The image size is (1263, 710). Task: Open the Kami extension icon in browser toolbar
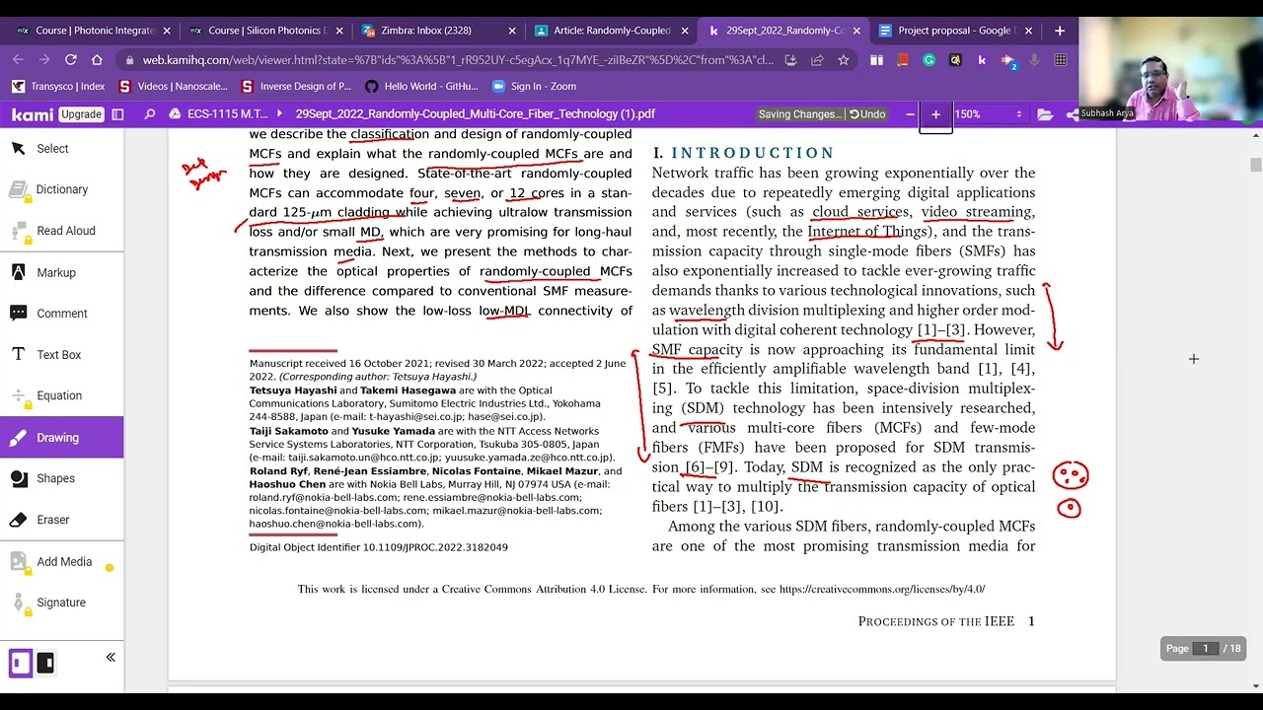click(x=982, y=60)
